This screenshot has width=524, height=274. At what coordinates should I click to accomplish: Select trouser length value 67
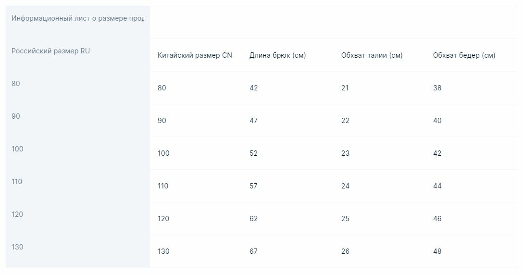(x=253, y=251)
